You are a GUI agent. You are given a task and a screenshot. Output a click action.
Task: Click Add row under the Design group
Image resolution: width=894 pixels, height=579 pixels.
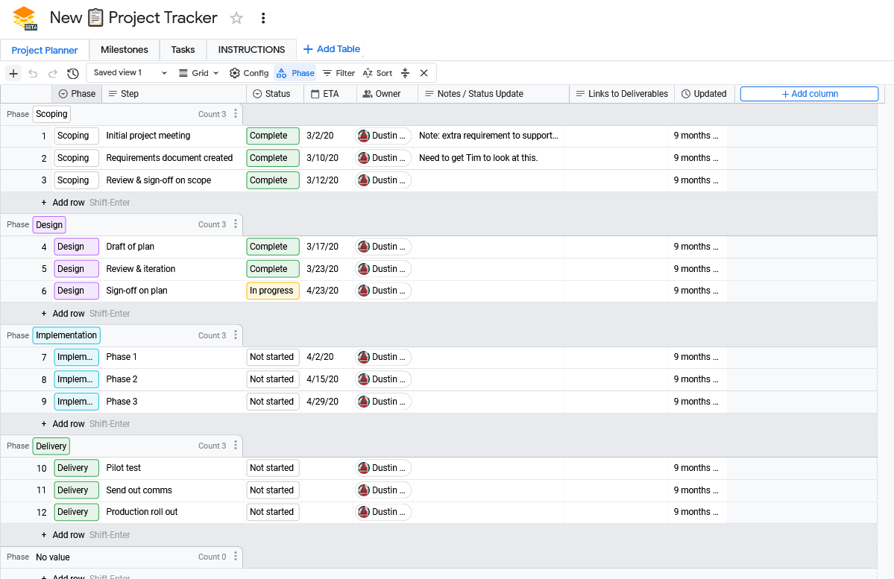pos(68,314)
